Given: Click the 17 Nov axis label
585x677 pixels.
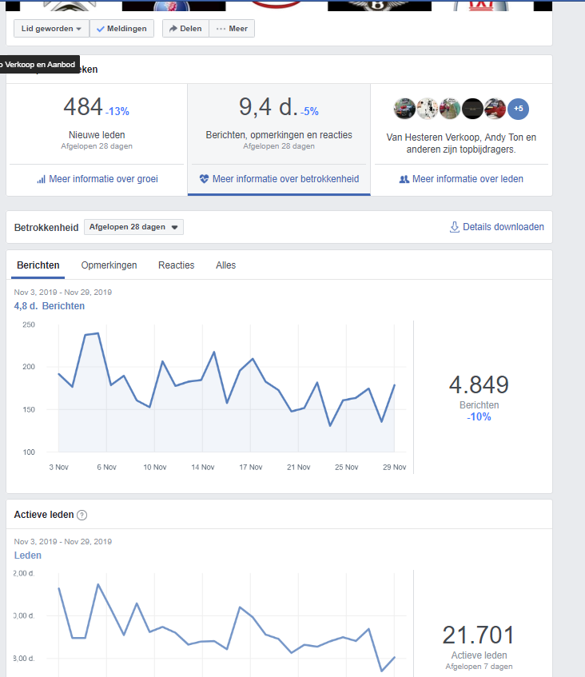Looking at the screenshot, I should (251, 467).
